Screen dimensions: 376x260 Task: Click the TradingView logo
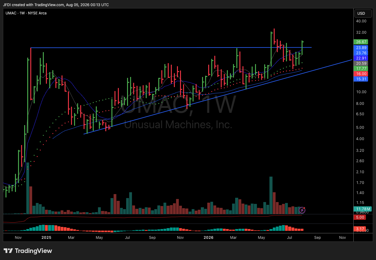tap(28, 251)
